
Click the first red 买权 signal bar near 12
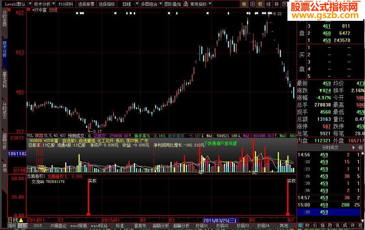click(x=89, y=197)
